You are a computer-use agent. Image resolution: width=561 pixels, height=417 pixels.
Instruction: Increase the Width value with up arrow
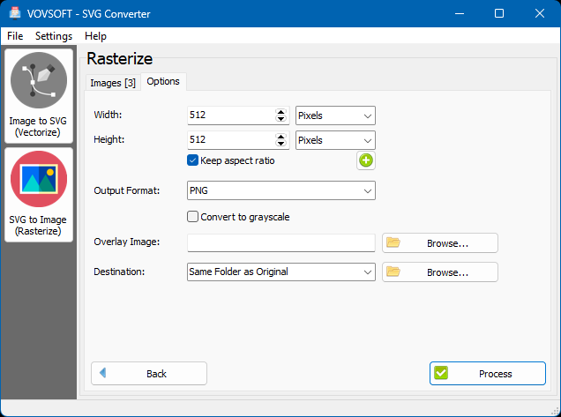(281, 112)
